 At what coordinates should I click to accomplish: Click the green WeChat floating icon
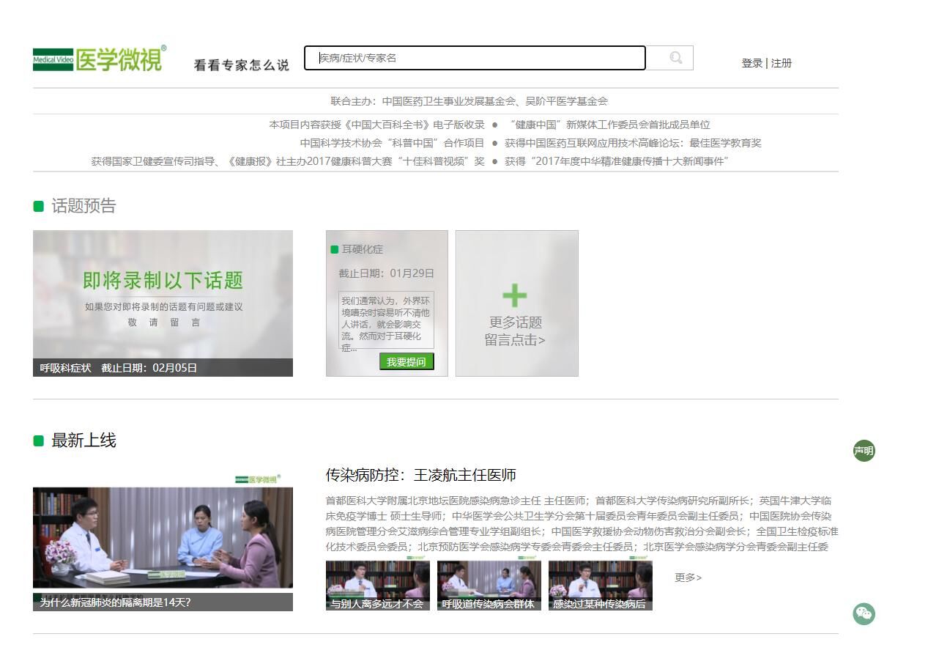864,613
